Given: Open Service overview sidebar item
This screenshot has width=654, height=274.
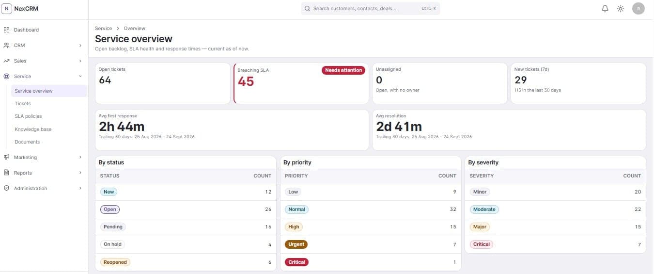Looking at the screenshot, I should coord(48,91).
